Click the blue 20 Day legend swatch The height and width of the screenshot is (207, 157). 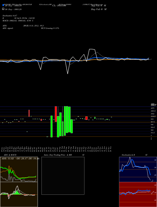click(x=3, y=5)
